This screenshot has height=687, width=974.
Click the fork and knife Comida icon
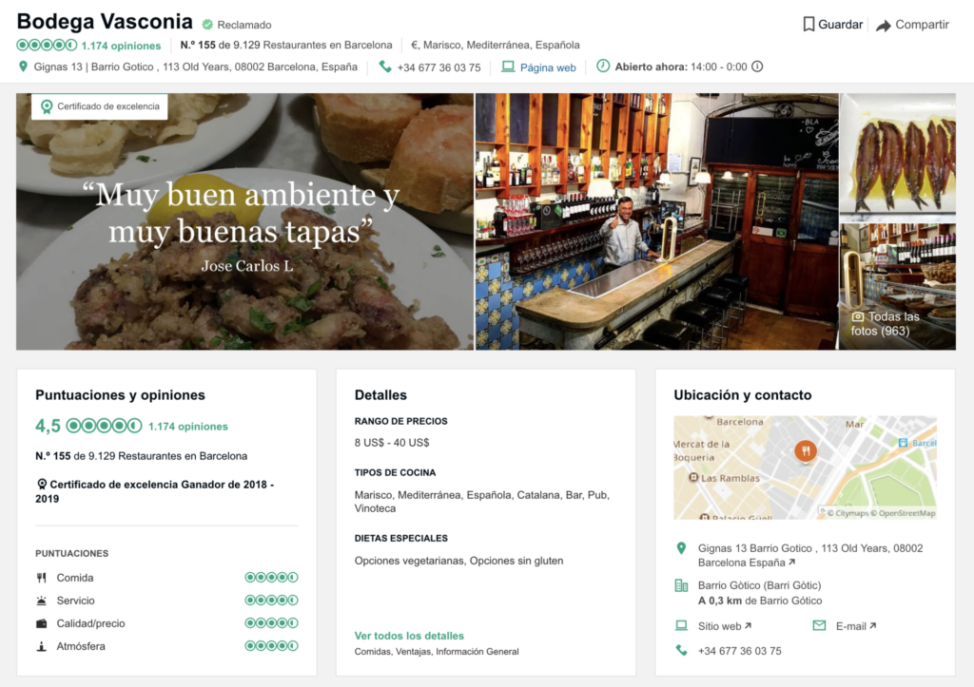coord(42,578)
